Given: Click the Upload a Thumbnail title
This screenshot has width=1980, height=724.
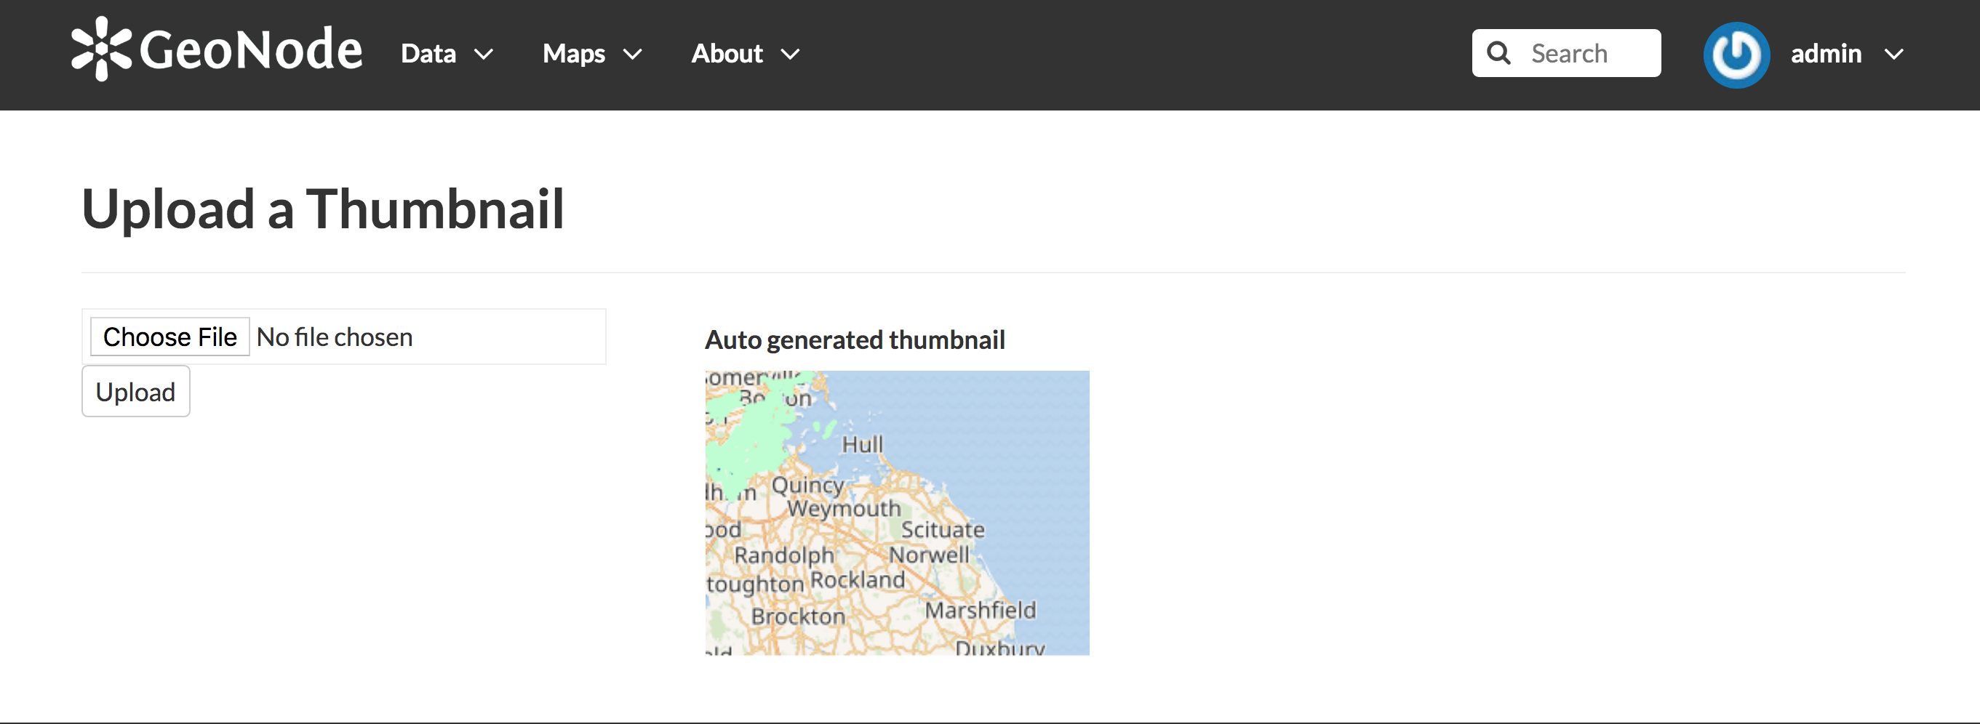Looking at the screenshot, I should pos(323,209).
